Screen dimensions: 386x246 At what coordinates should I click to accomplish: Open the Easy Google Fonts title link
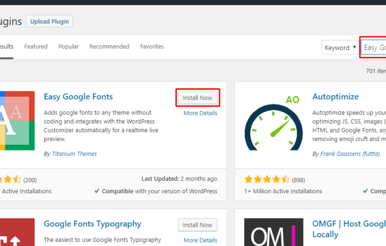pyautogui.click(x=78, y=97)
